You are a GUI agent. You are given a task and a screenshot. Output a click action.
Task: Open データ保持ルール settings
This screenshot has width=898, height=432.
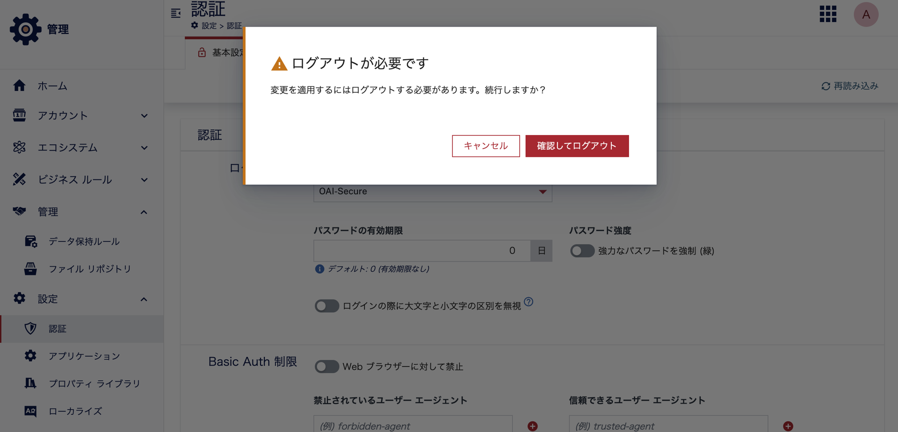[31, 241]
